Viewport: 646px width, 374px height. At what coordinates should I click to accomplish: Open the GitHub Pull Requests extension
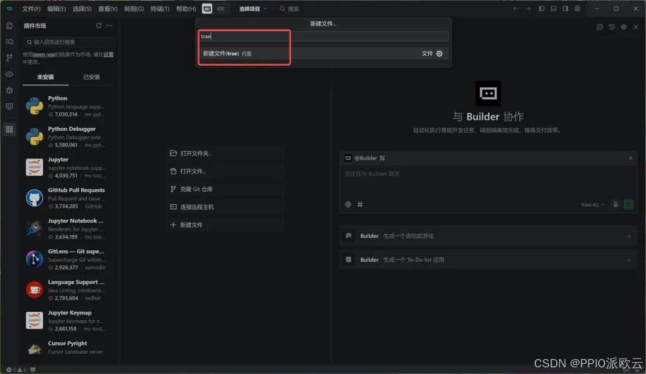coord(68,198)
